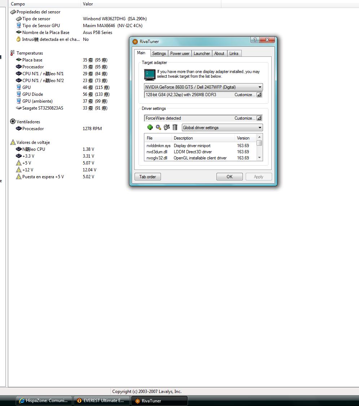Select the Links tab

click(x=234, y=54)
